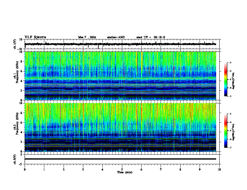247x190 pixels.
Task: Click time axis tick label "2"
Action: pos(64,170)
